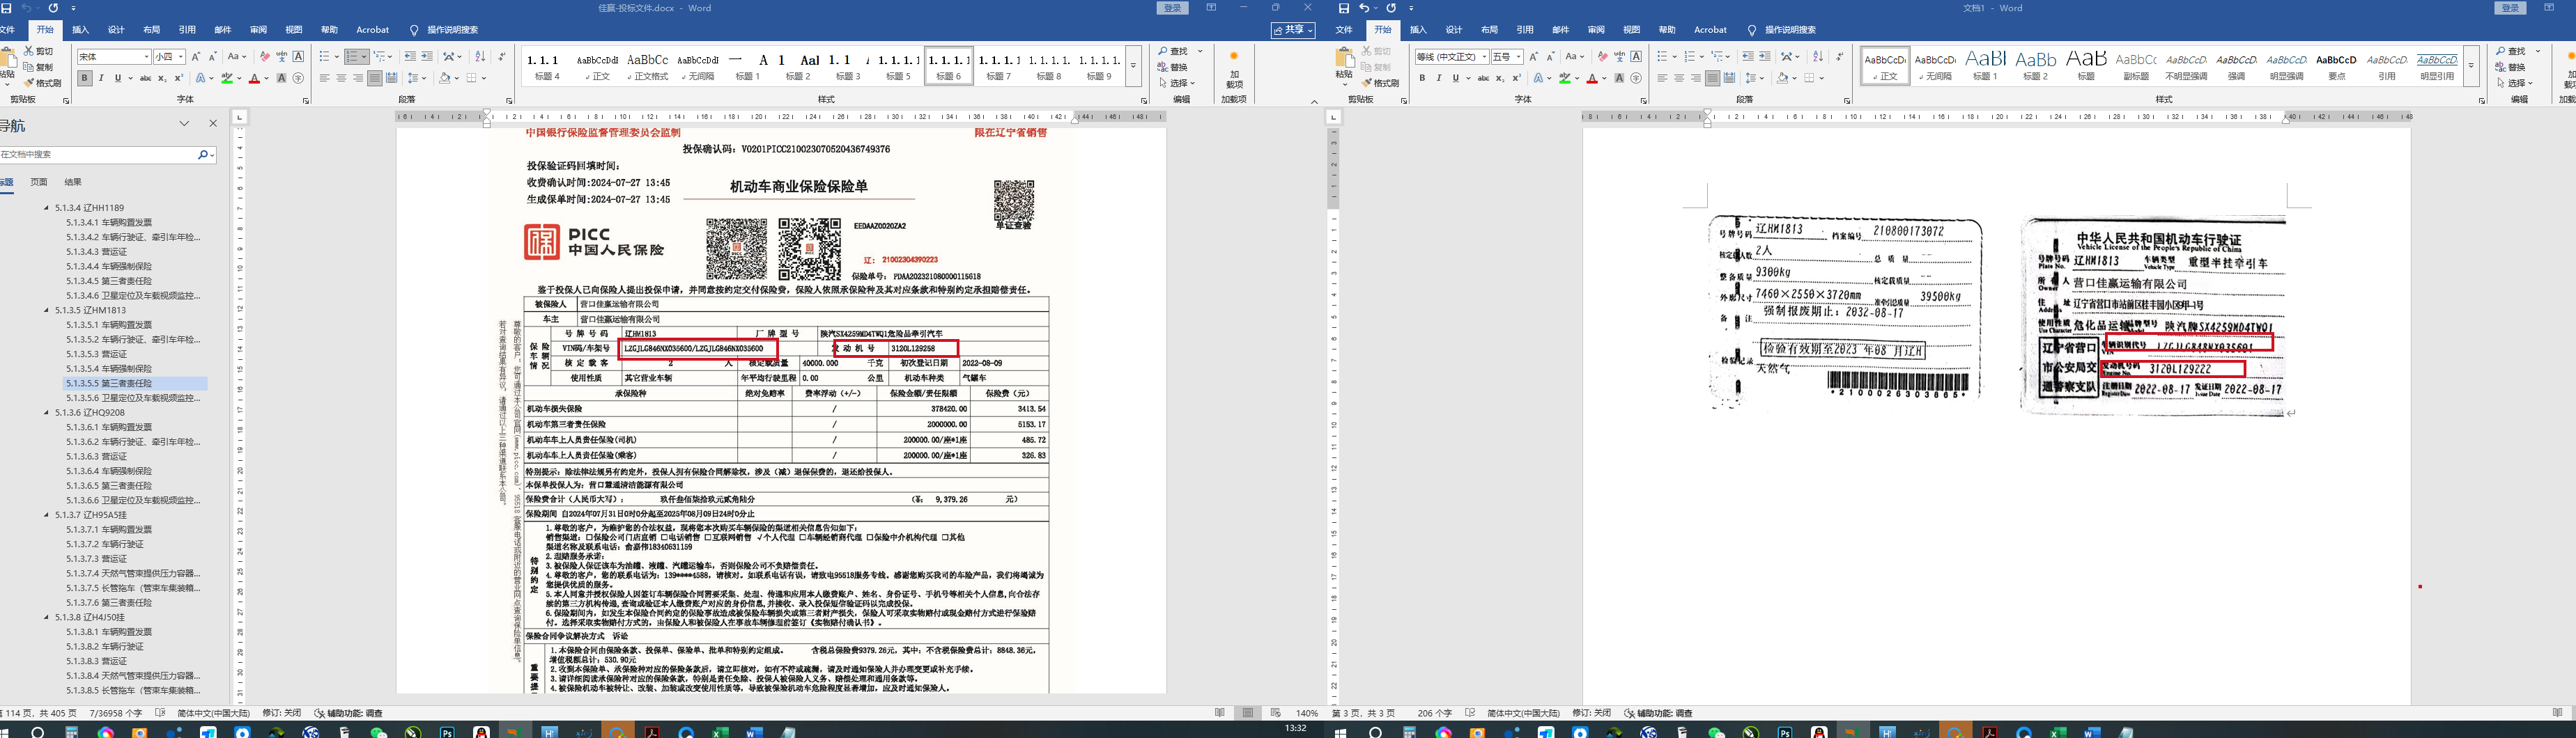The image size is (2576, 738).
Task: Toggle Underline in the left Word window
Action: [117, 78]
